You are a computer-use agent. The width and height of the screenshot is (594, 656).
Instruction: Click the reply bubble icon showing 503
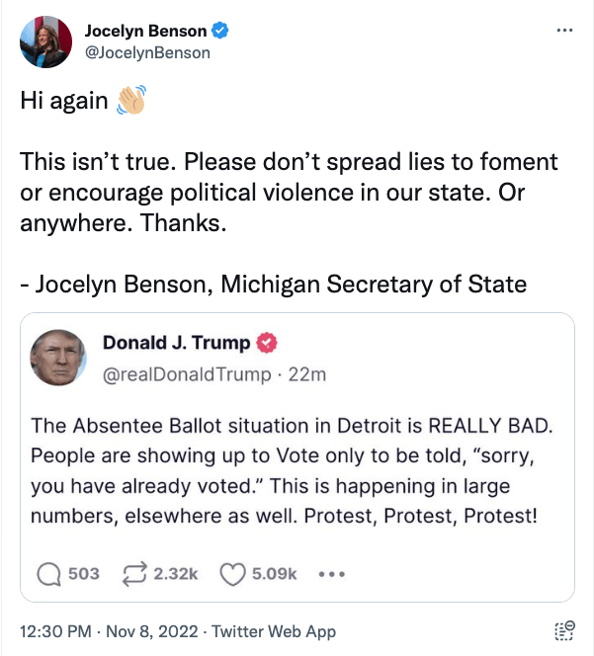click(49, 573)
